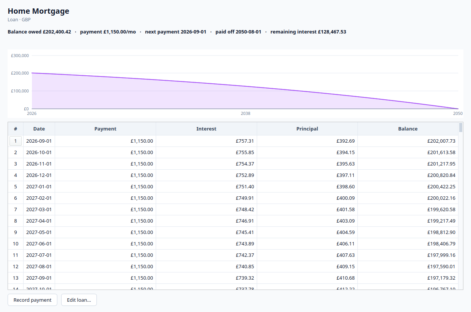Click Balance owed £202,400.42 summary
471x312 pixels.
coord(39,32)
